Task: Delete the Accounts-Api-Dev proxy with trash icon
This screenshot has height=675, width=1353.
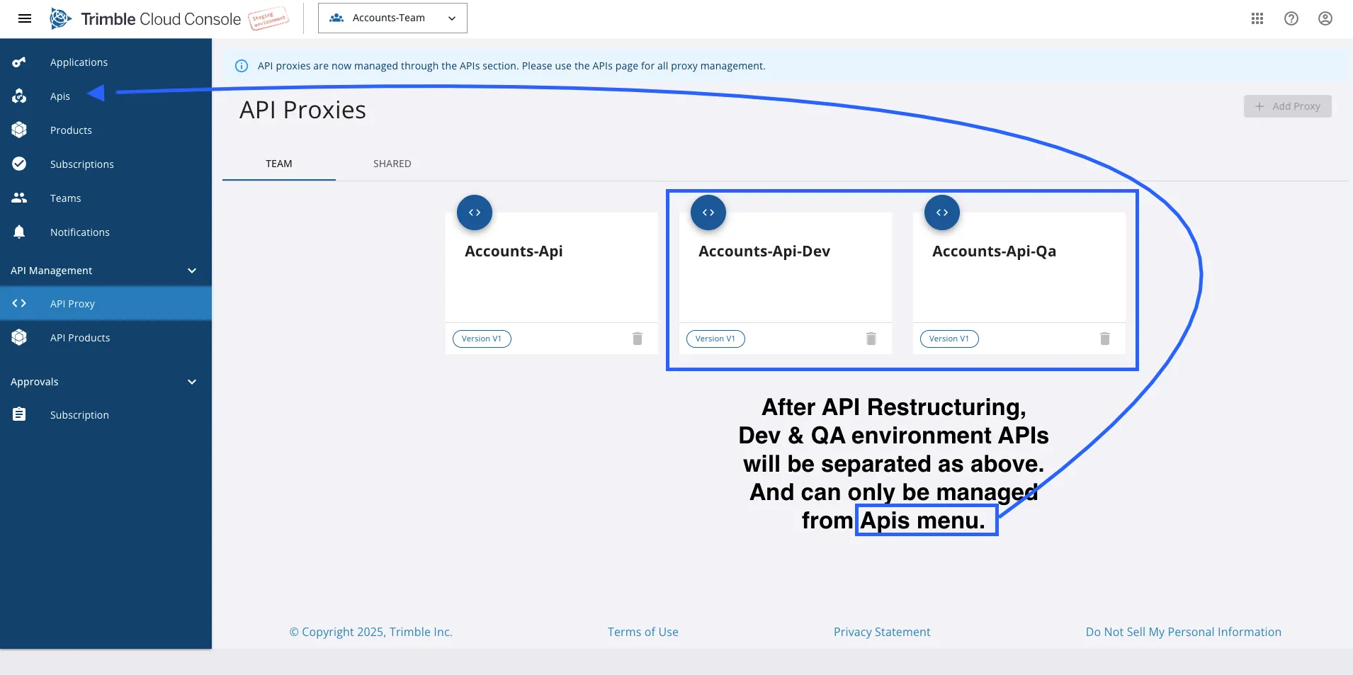Action: [871, 339]
